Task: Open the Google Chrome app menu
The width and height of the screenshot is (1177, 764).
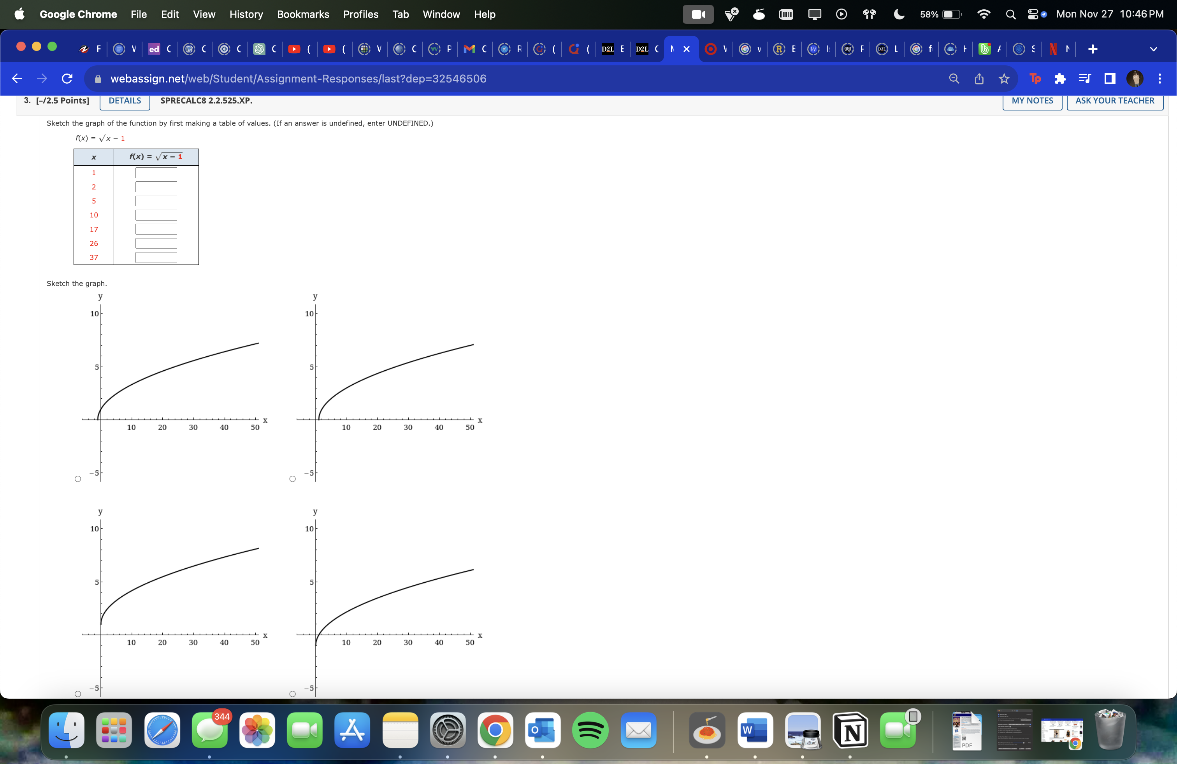Action: pyautogui.click(x=78, y=14)
